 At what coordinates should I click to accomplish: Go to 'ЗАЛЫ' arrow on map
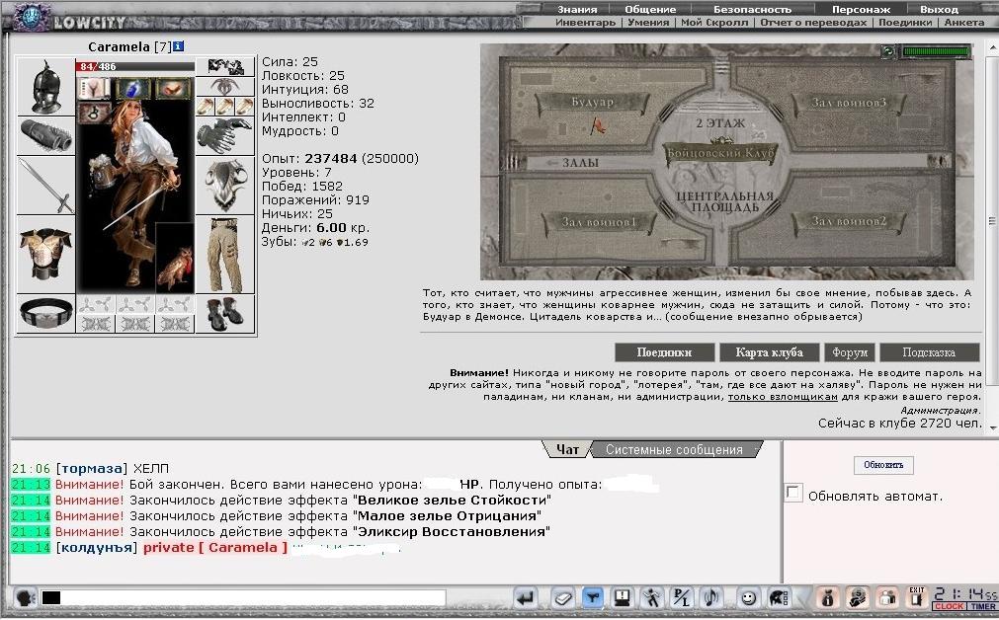tap(571, 163)
